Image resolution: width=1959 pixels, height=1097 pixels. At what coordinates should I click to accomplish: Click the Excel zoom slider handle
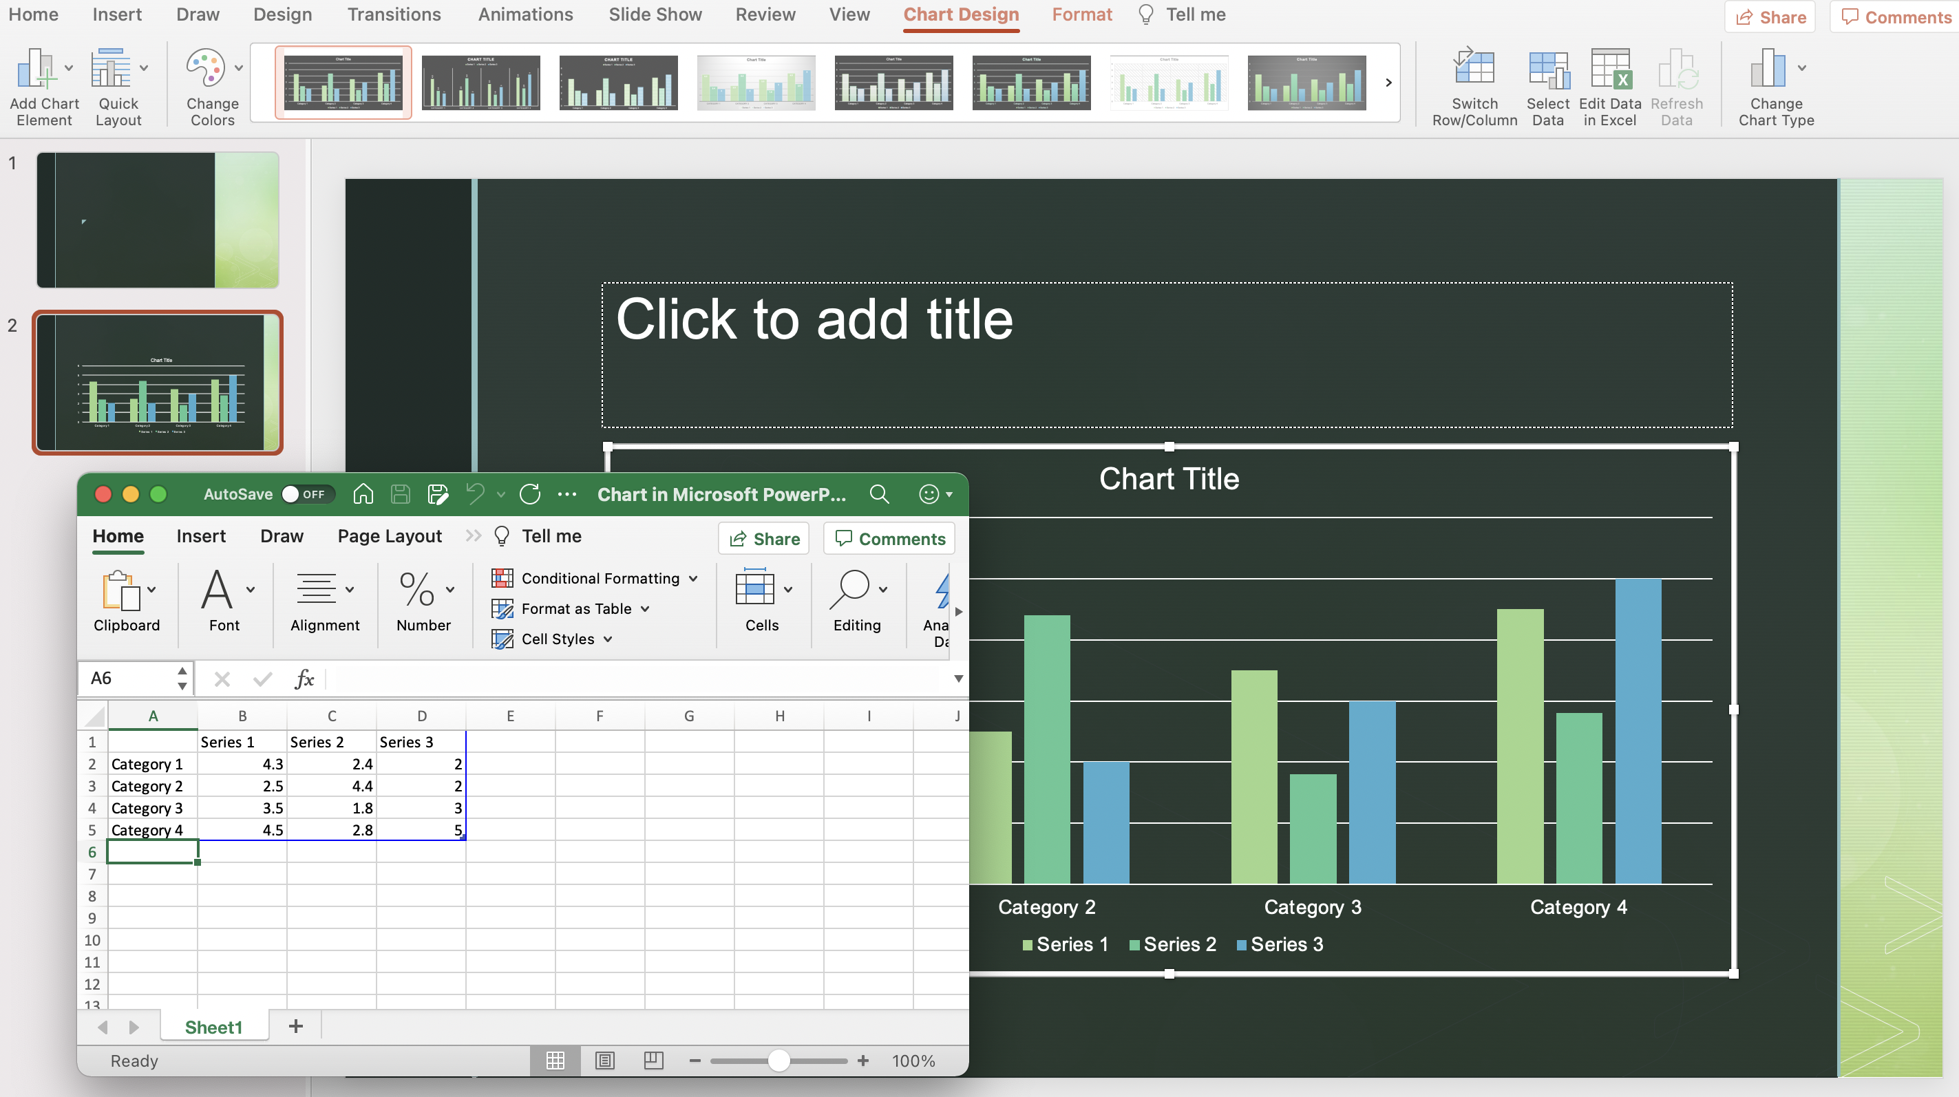778,1061
